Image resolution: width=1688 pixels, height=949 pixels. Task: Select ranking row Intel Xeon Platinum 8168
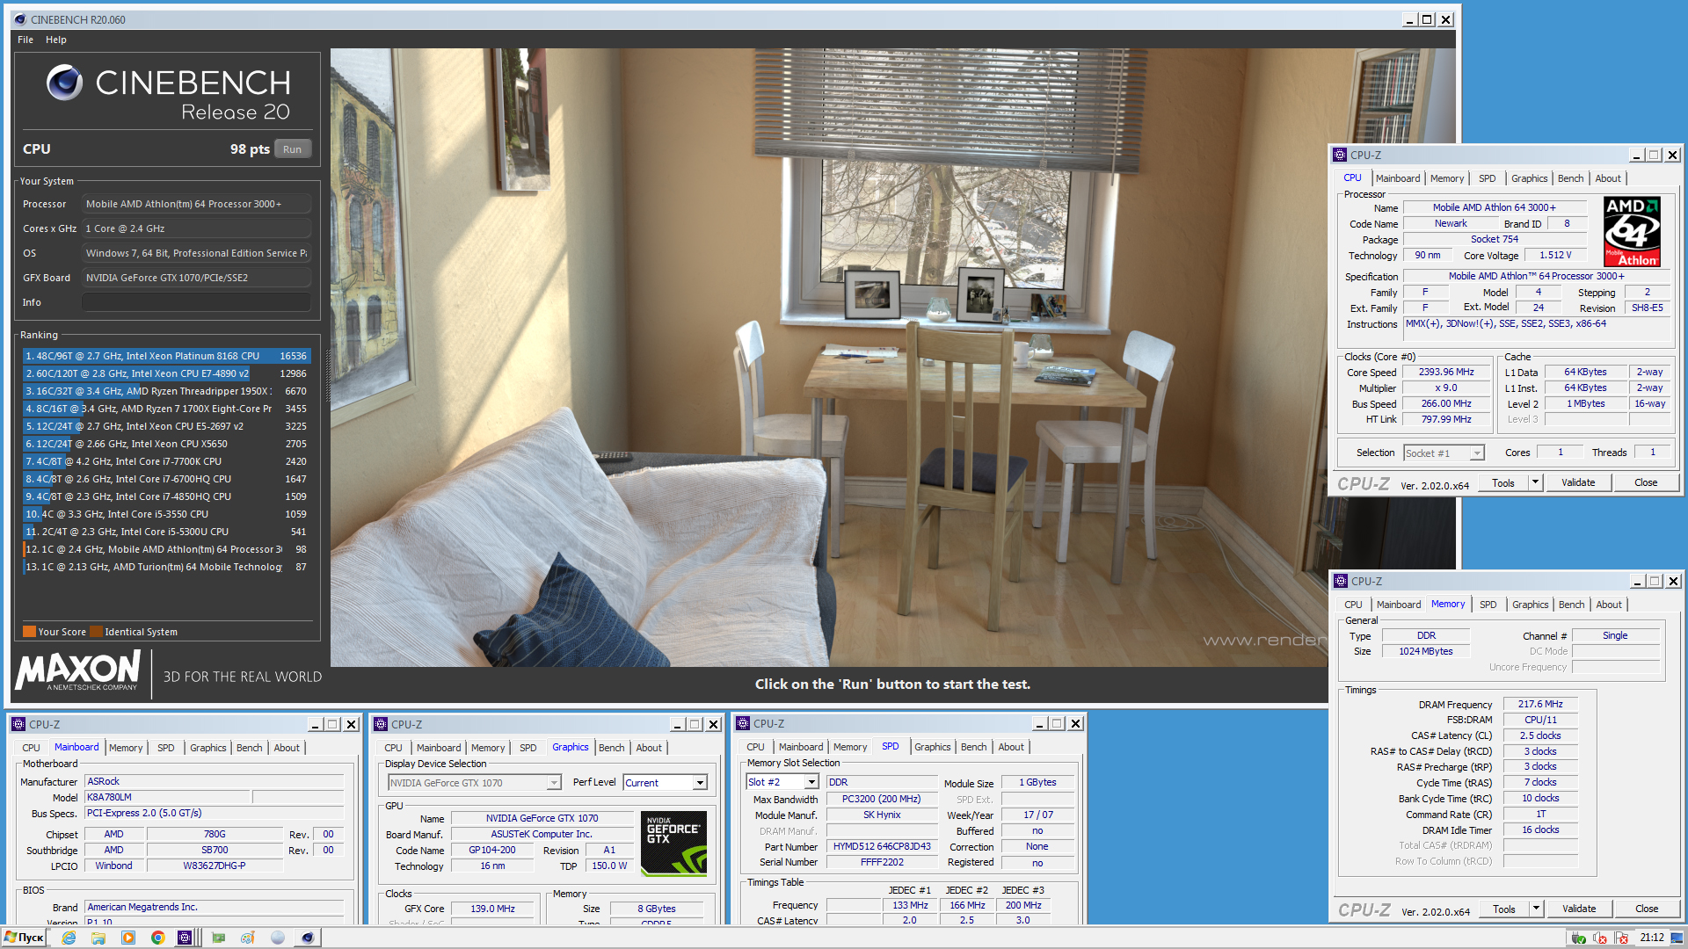click(x=166, y=356)
